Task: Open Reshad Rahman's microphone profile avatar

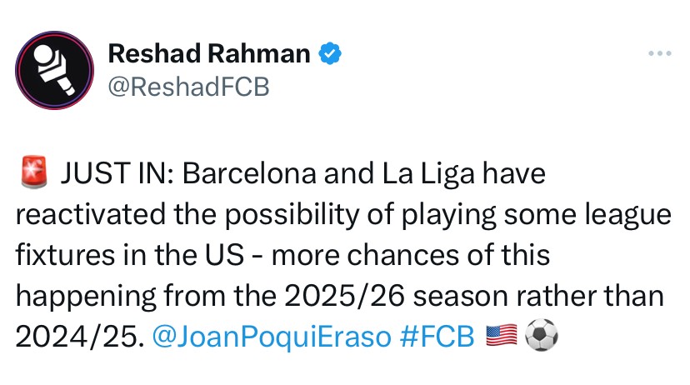Action: pyautogui.click(x=54, y=70)
